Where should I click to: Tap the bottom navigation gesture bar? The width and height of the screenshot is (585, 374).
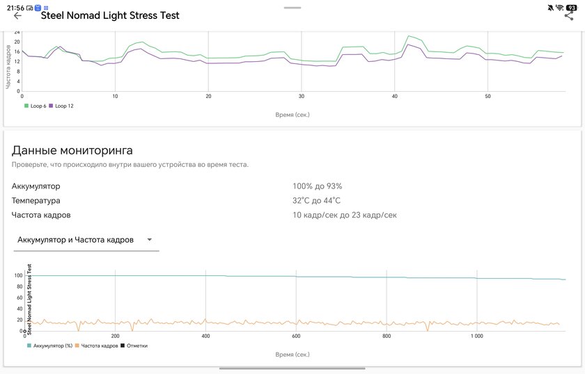pos(292,368)
